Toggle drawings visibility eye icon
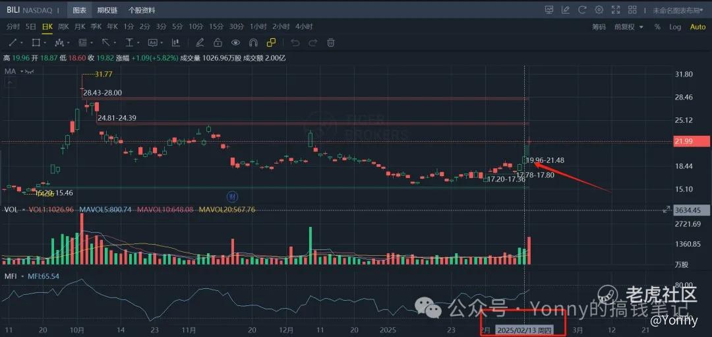 [x=235, y=43]
